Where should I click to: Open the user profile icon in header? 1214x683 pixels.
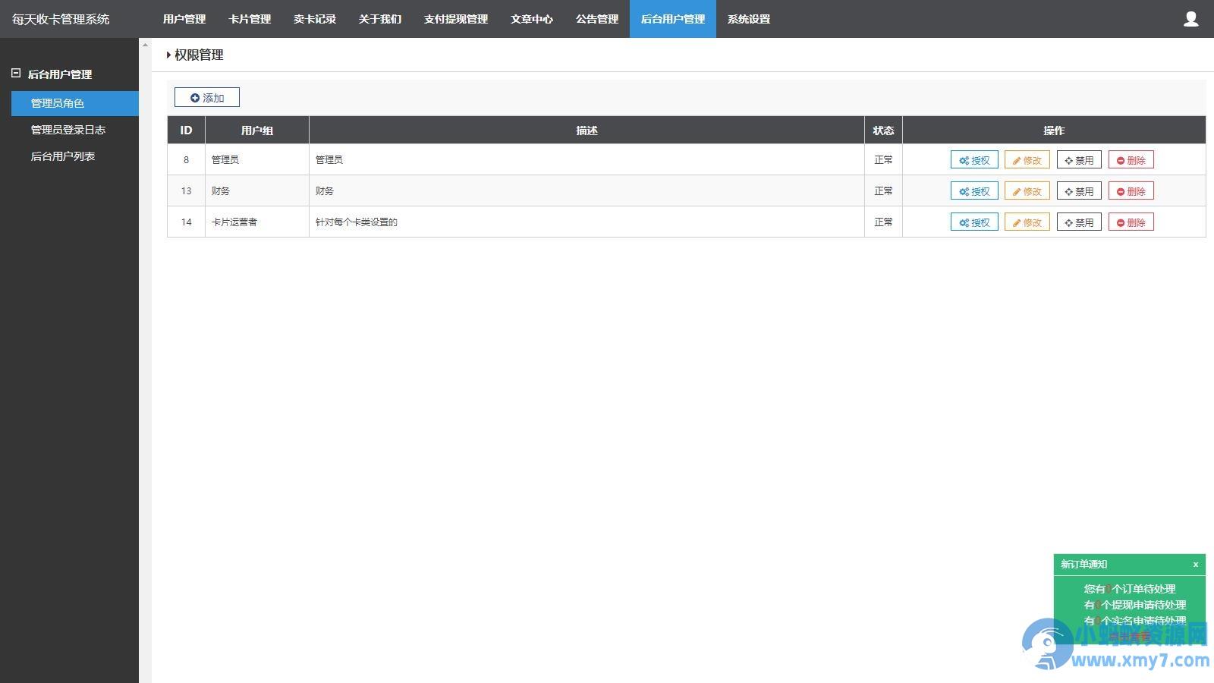click(x=1190, y=19)
